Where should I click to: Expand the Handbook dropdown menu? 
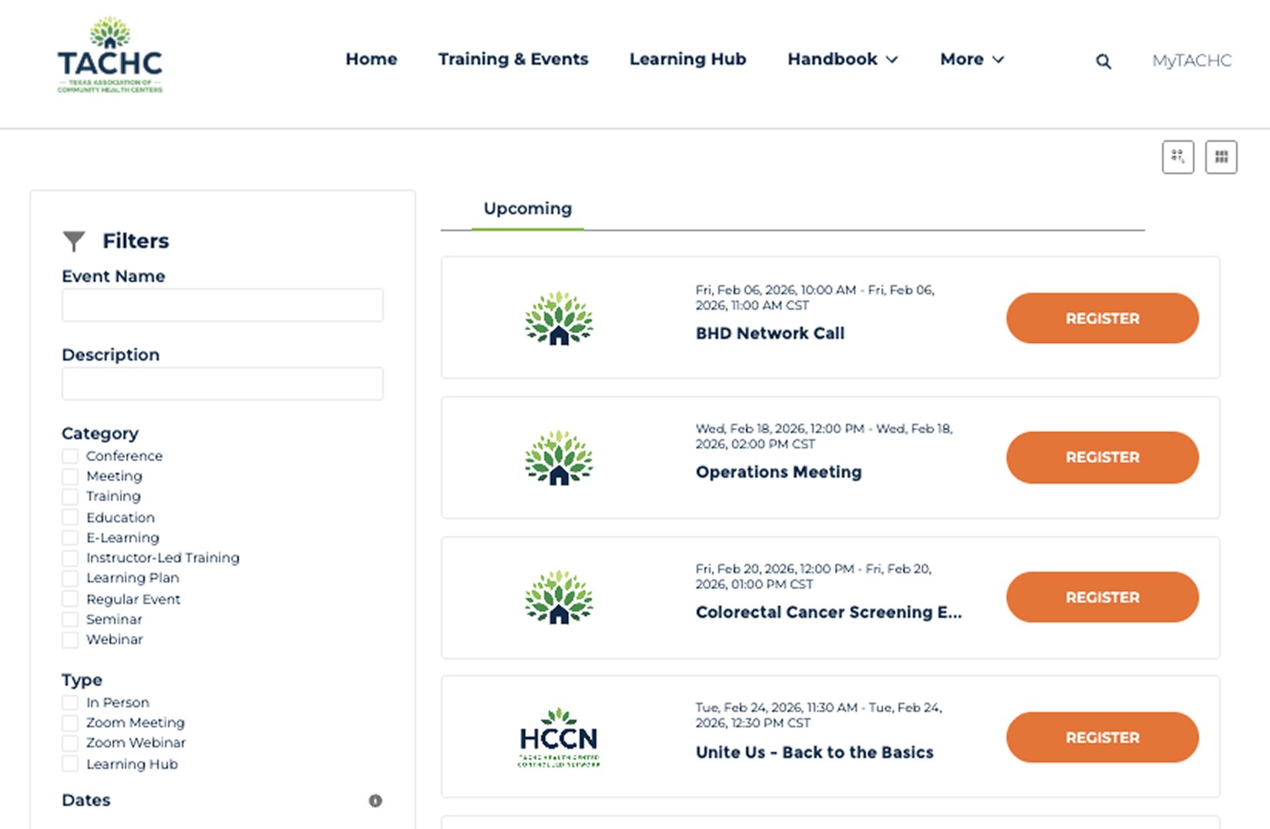(842, 59)
